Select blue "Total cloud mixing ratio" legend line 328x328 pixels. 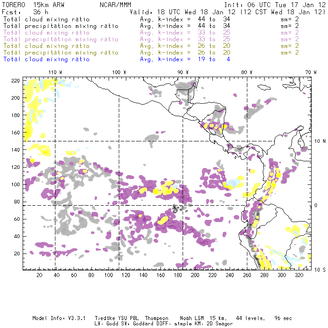(47, 59)
